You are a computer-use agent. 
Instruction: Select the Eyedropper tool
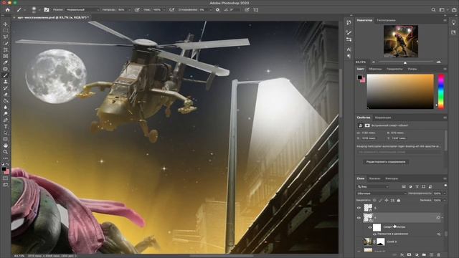pyautogui.click(x=5, y=62)
